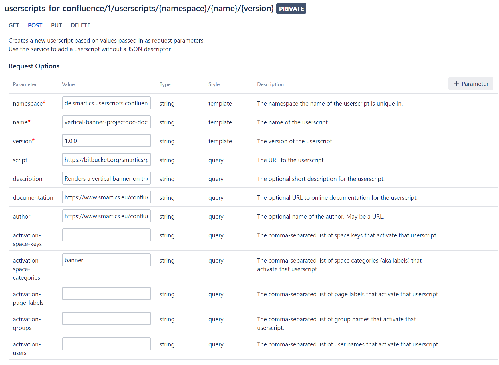499x365 pixels.
Task: Click the plus icon on the Parameter button
Action: 457,84
